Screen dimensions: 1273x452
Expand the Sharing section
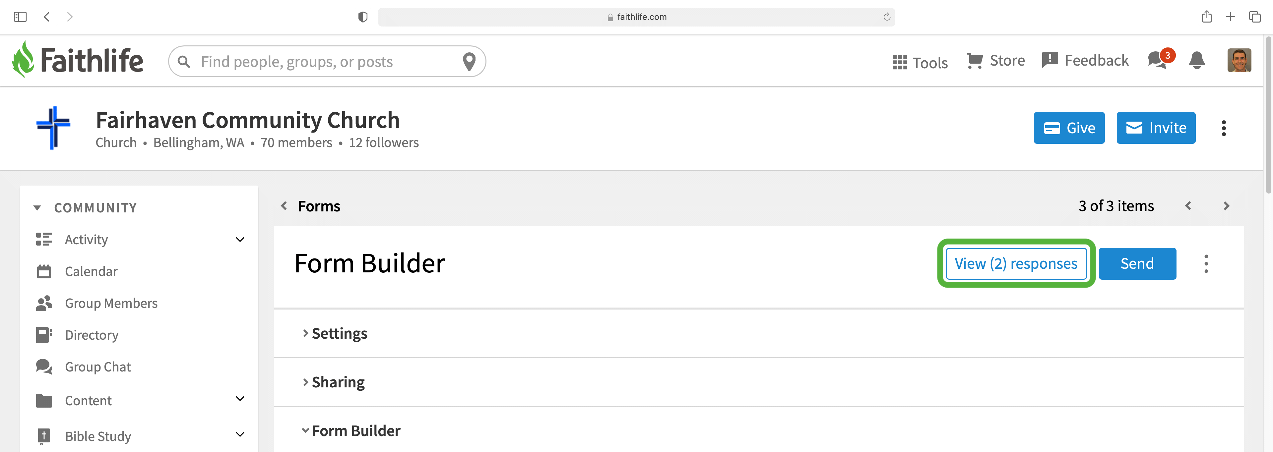click(334, 382)
